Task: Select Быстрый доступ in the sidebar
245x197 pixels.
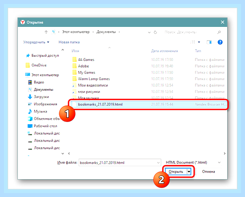Action: (45, 56)
